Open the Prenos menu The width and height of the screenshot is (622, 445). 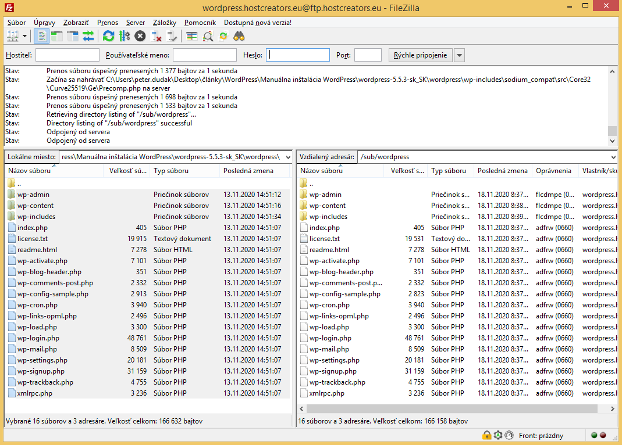tap(108, 23)
